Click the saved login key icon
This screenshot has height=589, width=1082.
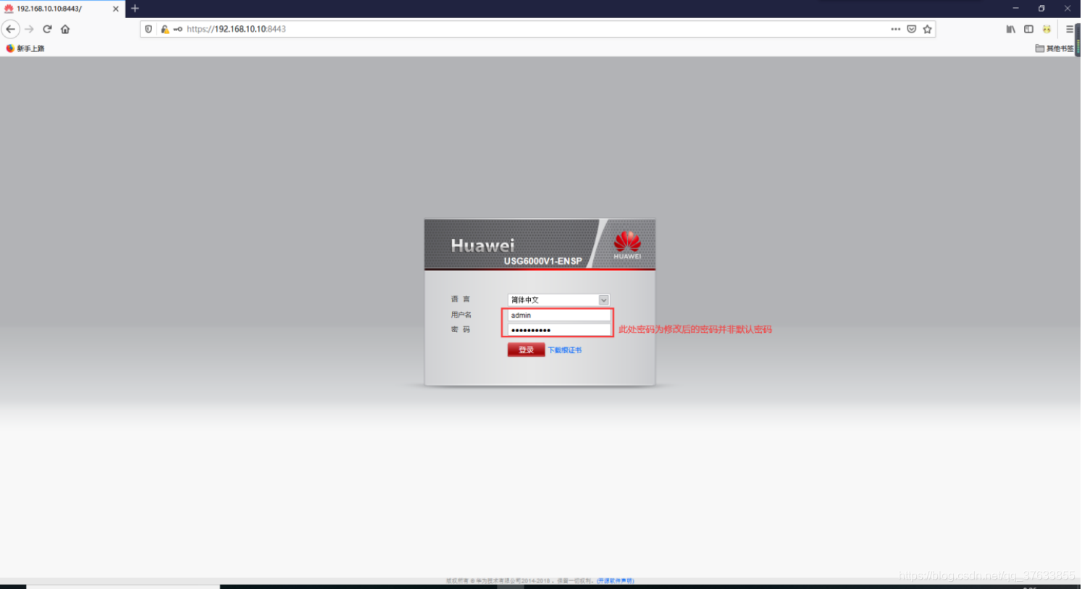coord(177,29)
